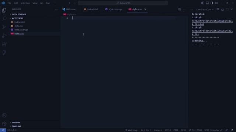The height and width of the screenshot is (132, 236).
Task: Click Port: 5500 Live Server status
Action: pyautogui.click(x=195, y=130)
